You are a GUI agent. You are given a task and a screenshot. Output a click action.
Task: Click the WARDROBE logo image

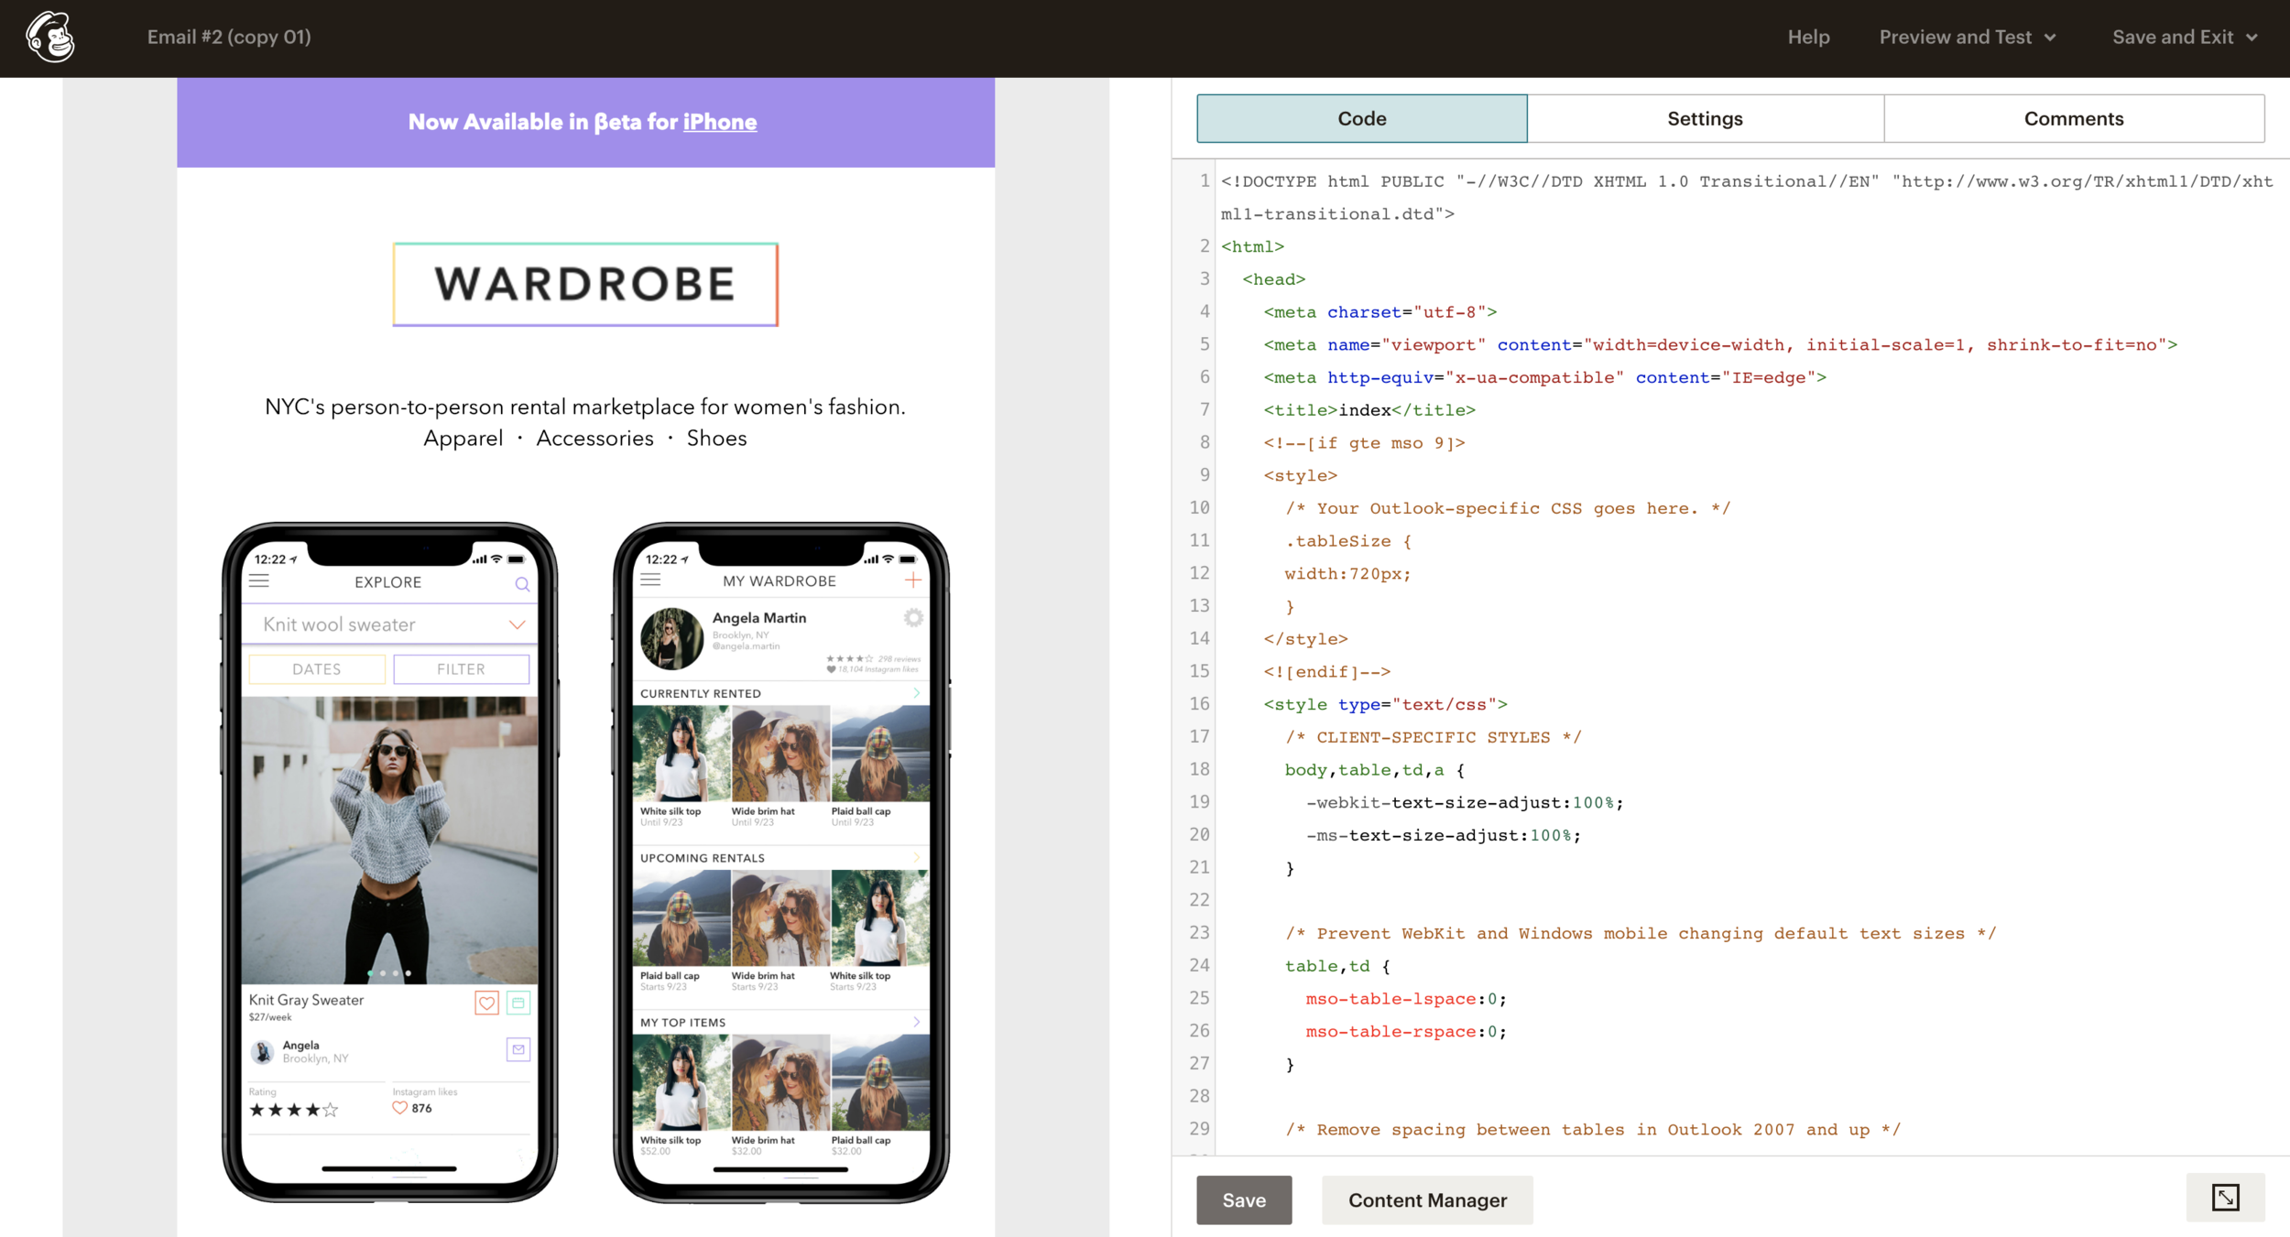coord(585,284)
